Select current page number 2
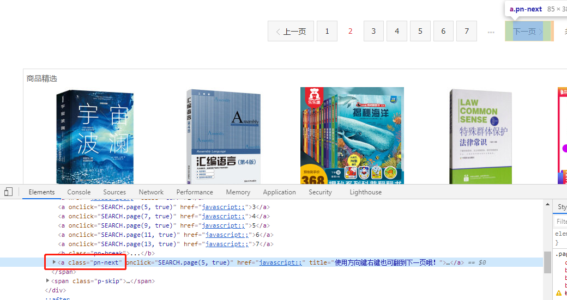This screenshot has width=567, height=300. coord(350,31)
